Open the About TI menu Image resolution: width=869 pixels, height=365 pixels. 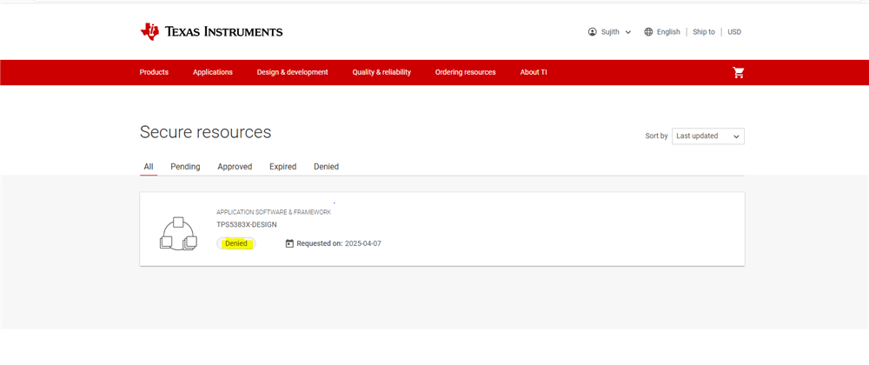click(x=534, y=72)
